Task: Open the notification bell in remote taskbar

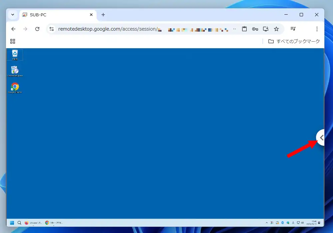Action: (x=319, y=223)
